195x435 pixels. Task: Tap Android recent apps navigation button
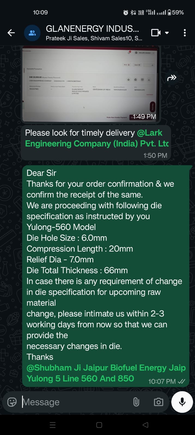click(53, 425)
